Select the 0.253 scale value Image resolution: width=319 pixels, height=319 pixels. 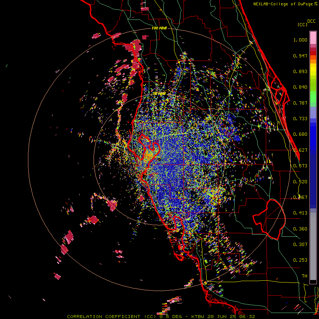click(x=300, y=260)
